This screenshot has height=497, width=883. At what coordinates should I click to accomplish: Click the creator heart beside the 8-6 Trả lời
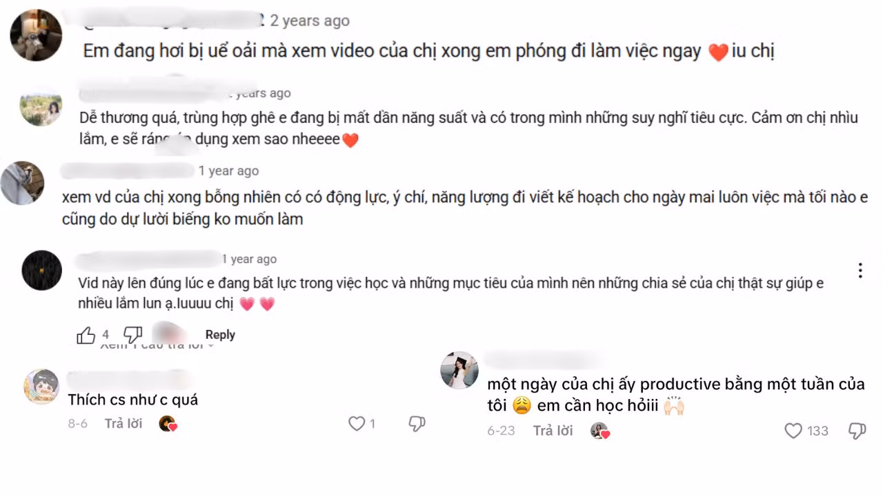click(x=168, y=424)
